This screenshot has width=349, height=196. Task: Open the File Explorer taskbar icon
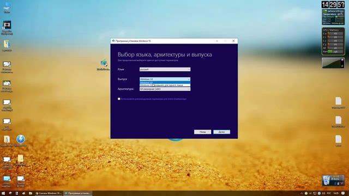31,193
